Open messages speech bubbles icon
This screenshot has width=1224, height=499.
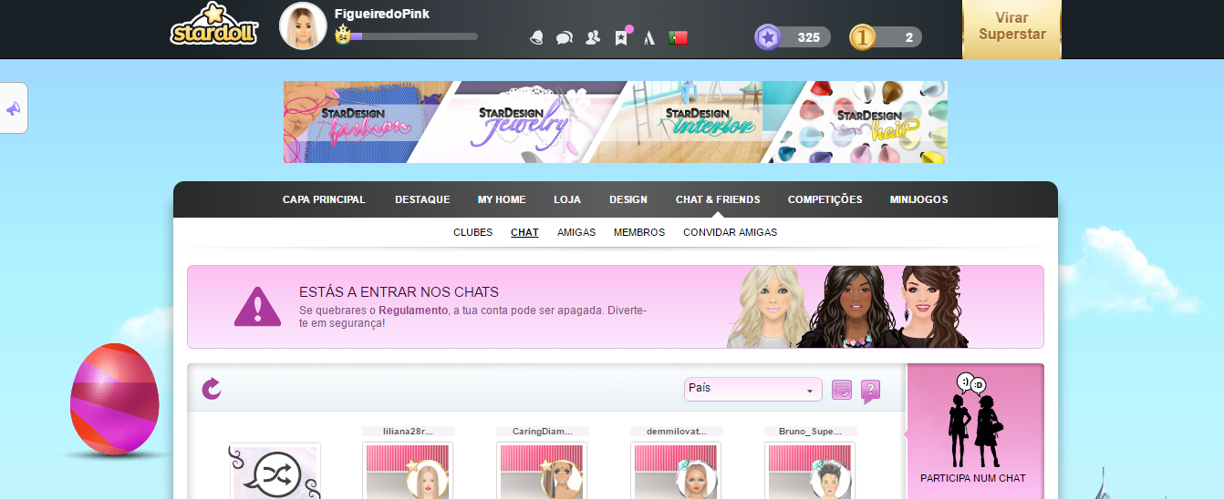pyautogui.click(x=565, y=37)
